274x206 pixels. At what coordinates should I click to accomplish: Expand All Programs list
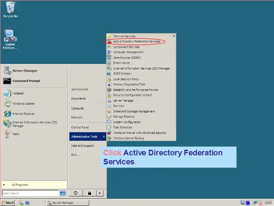[34, 185]
